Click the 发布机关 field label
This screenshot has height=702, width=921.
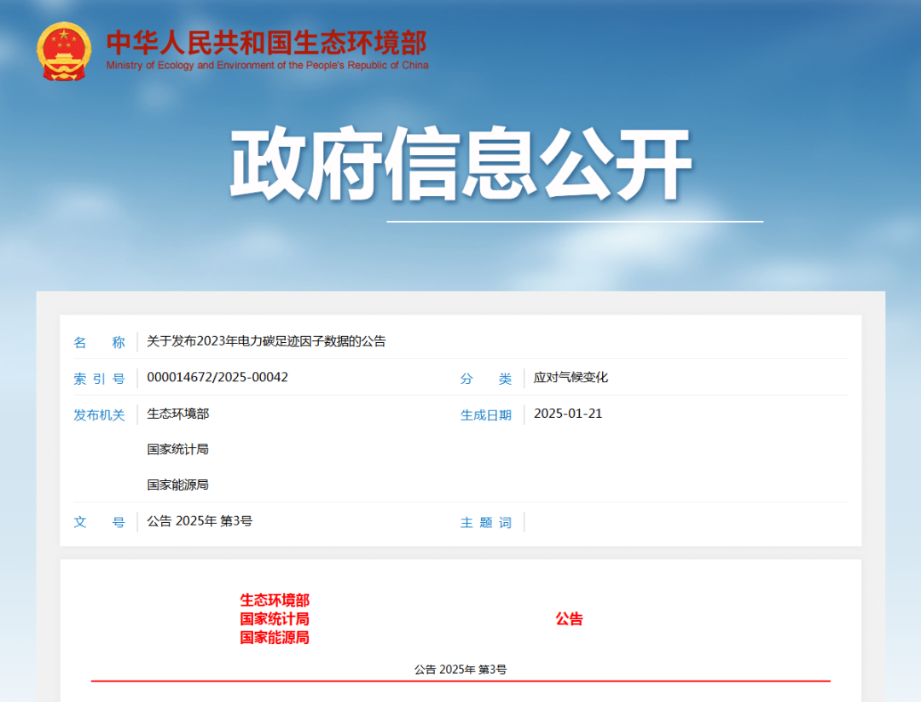tap(99, 415)
